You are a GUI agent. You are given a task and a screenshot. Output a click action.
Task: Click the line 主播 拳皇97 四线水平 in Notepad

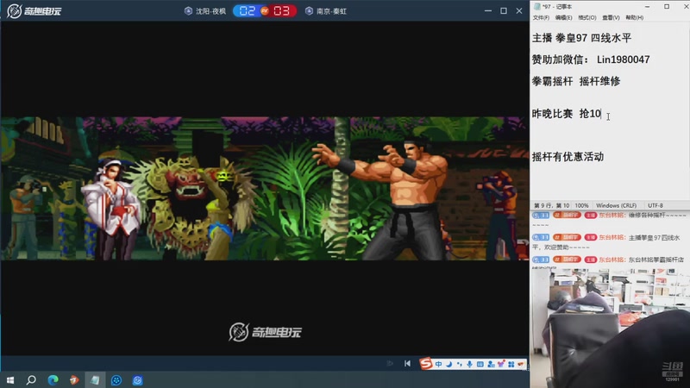581,38
